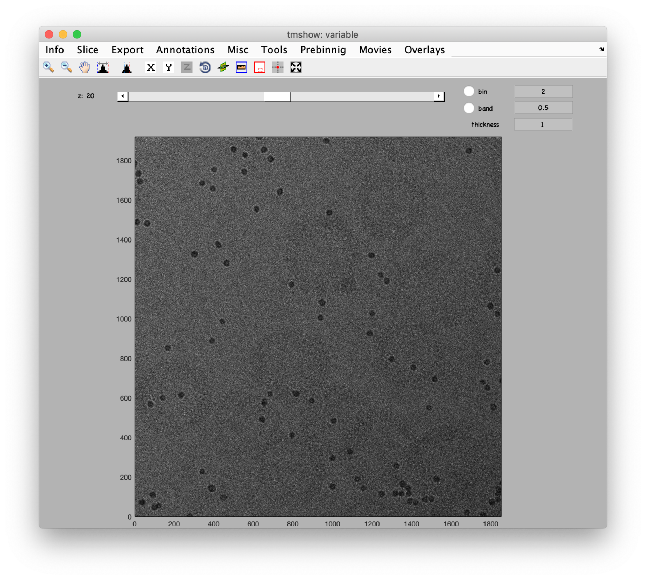
Task: Activate the Pan hand tool
Action: [x=85, y=67]
